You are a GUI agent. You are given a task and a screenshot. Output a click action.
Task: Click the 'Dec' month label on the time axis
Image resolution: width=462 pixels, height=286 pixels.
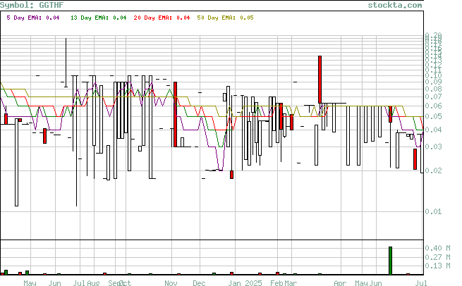(x=199, y=282)
